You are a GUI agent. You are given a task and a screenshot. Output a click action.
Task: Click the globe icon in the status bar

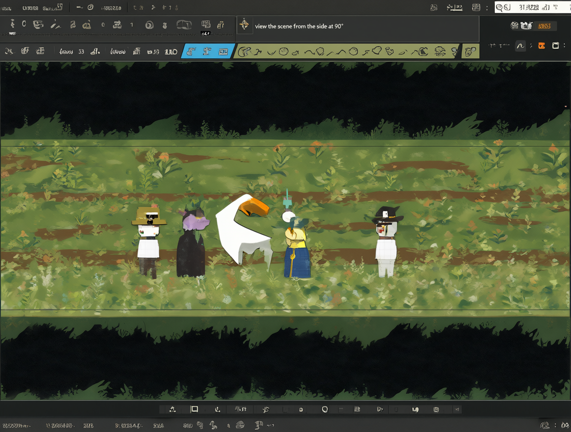point(240,425)
